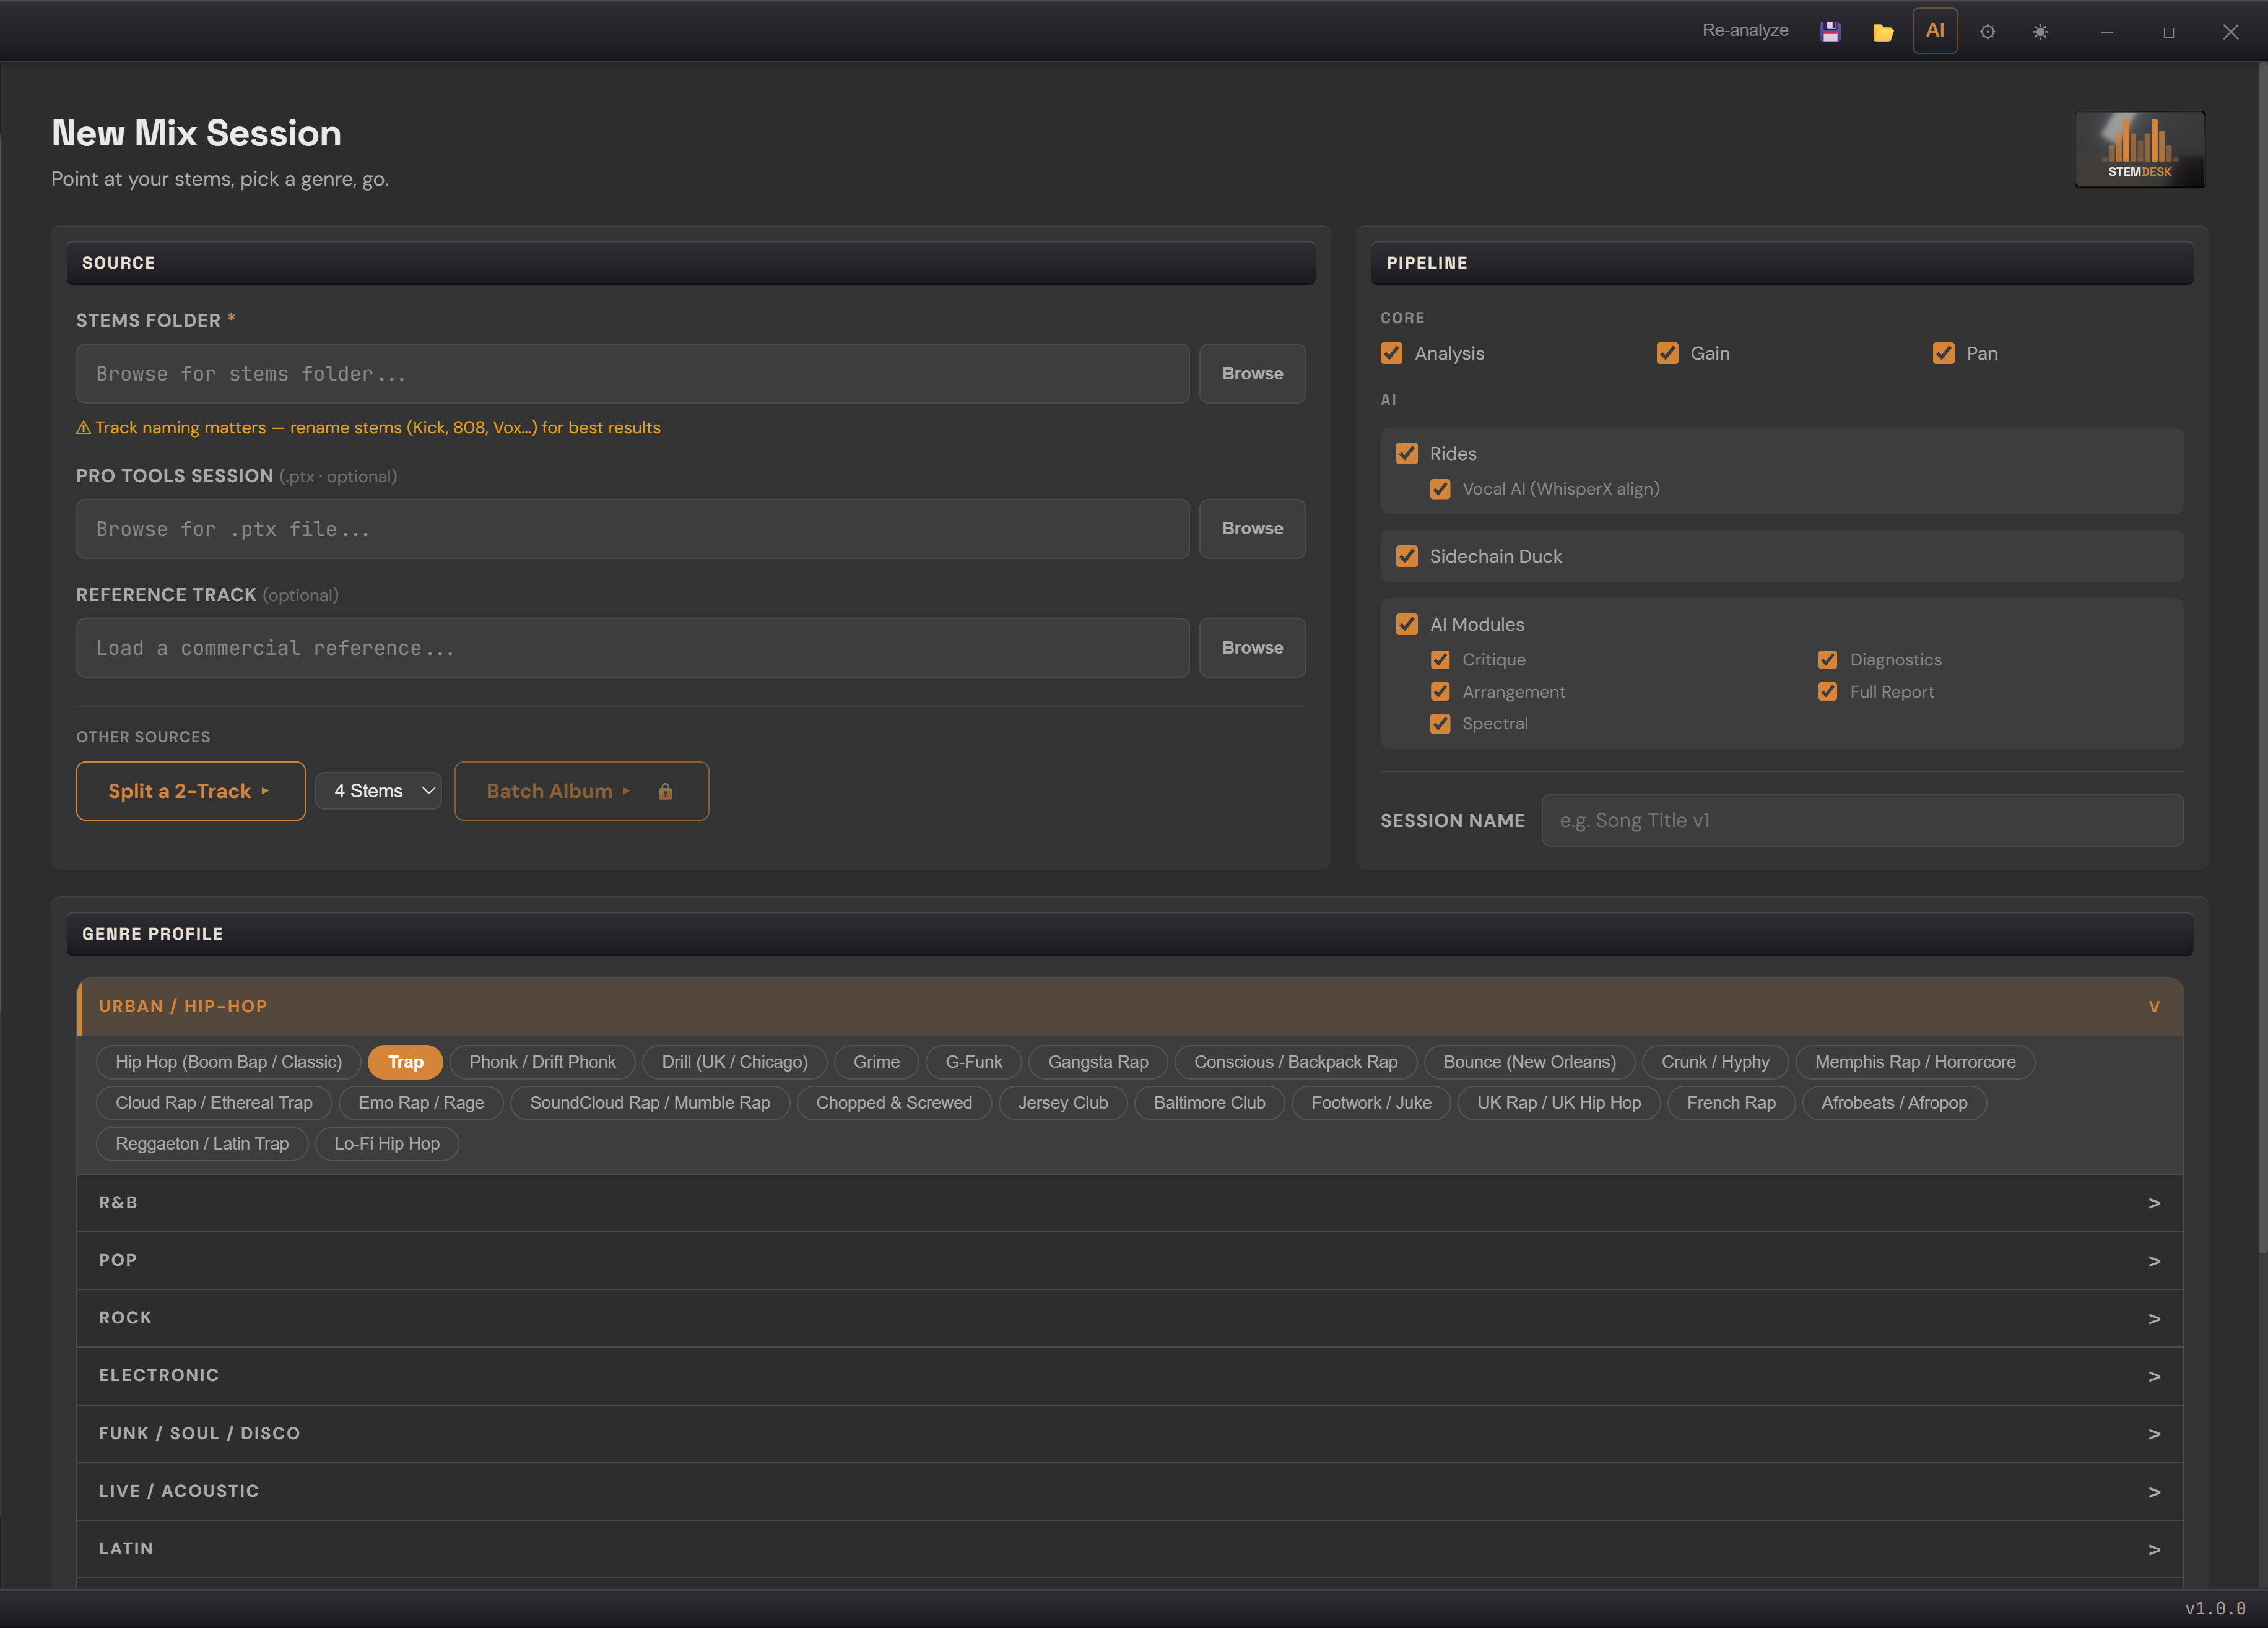
Task: Click the lock icon on Batch Album
Action: tap(665, 791)
